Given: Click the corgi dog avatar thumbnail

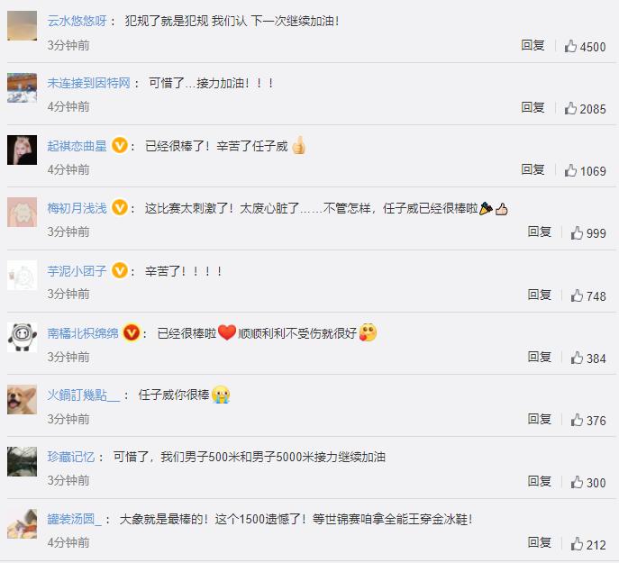Looking at the screenshot, I should [x=23, y=399].
